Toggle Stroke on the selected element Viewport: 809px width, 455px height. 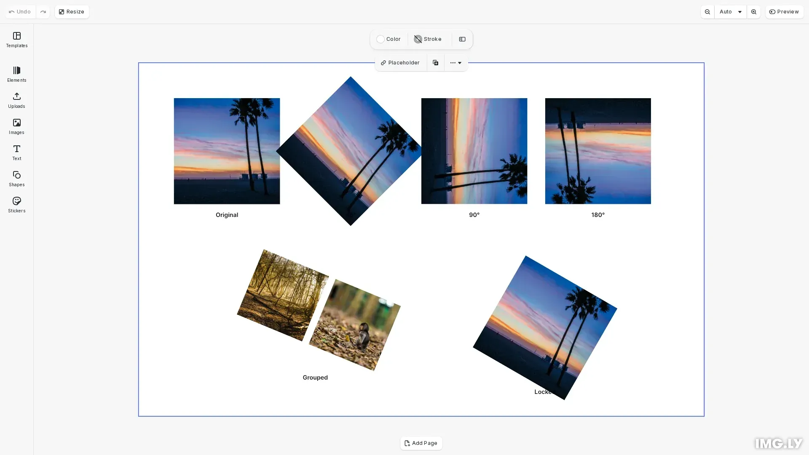428,39
